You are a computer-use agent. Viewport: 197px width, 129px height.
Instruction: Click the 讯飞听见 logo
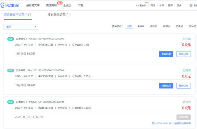tap(10, 5)
